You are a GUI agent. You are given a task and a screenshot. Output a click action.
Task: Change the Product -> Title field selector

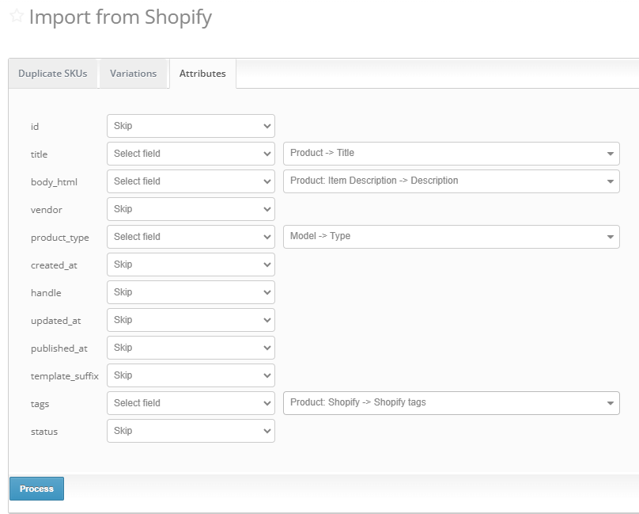(x=452, y=154)
